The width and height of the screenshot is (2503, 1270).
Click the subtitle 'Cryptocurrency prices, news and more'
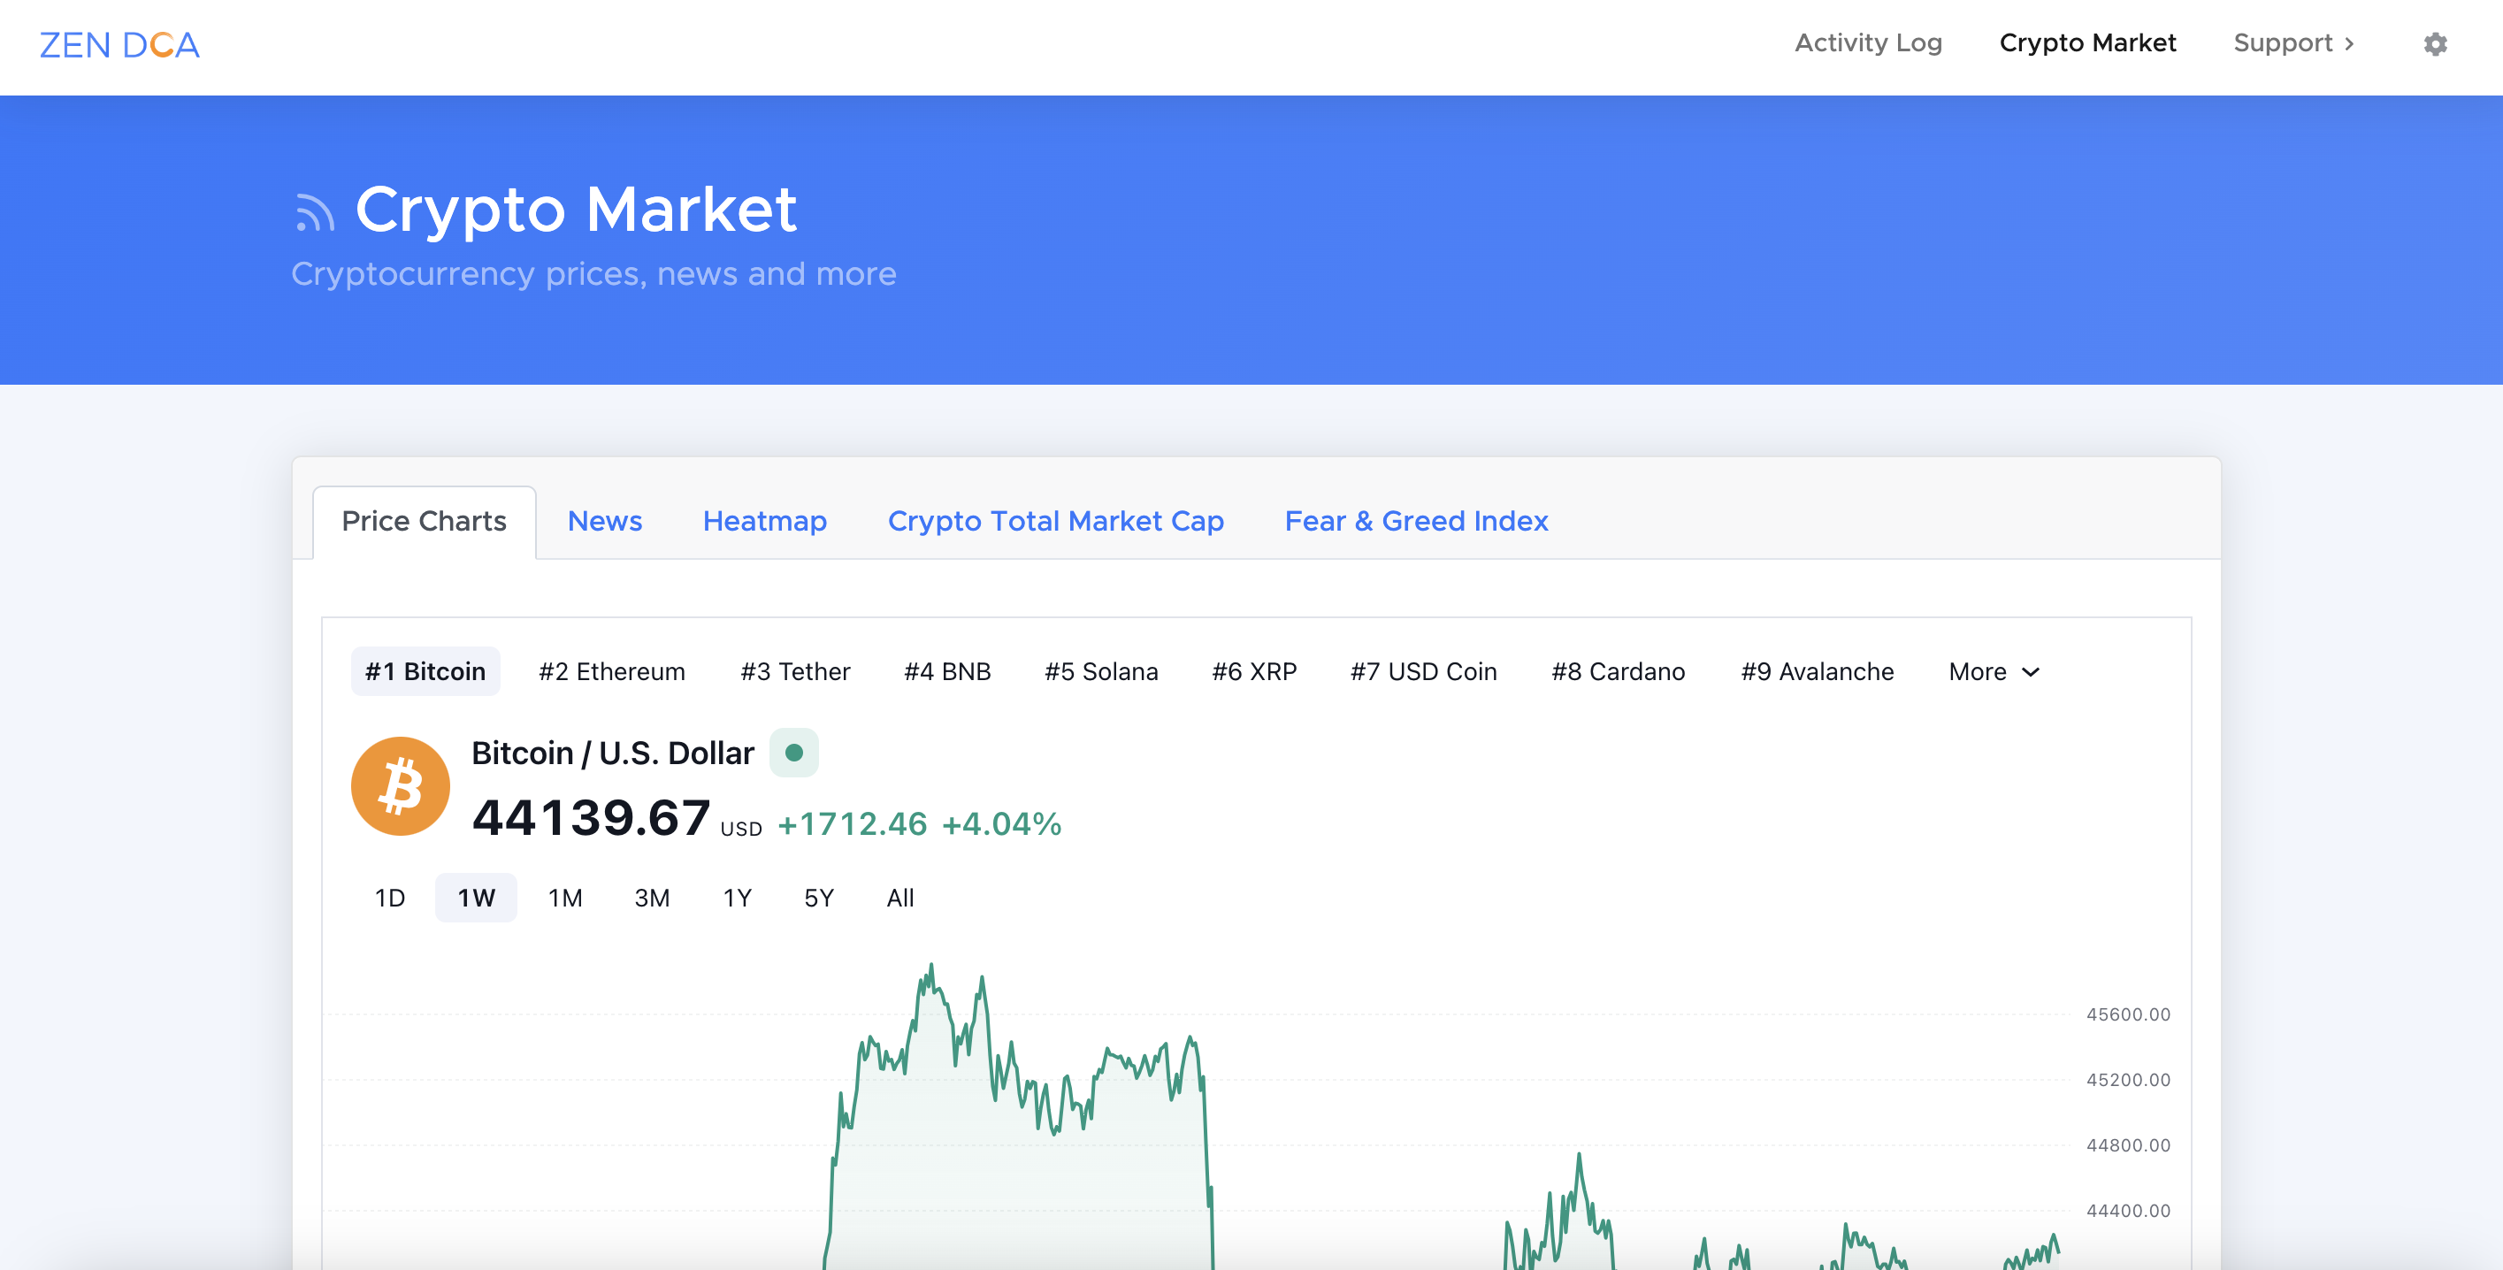click(593, 274)
